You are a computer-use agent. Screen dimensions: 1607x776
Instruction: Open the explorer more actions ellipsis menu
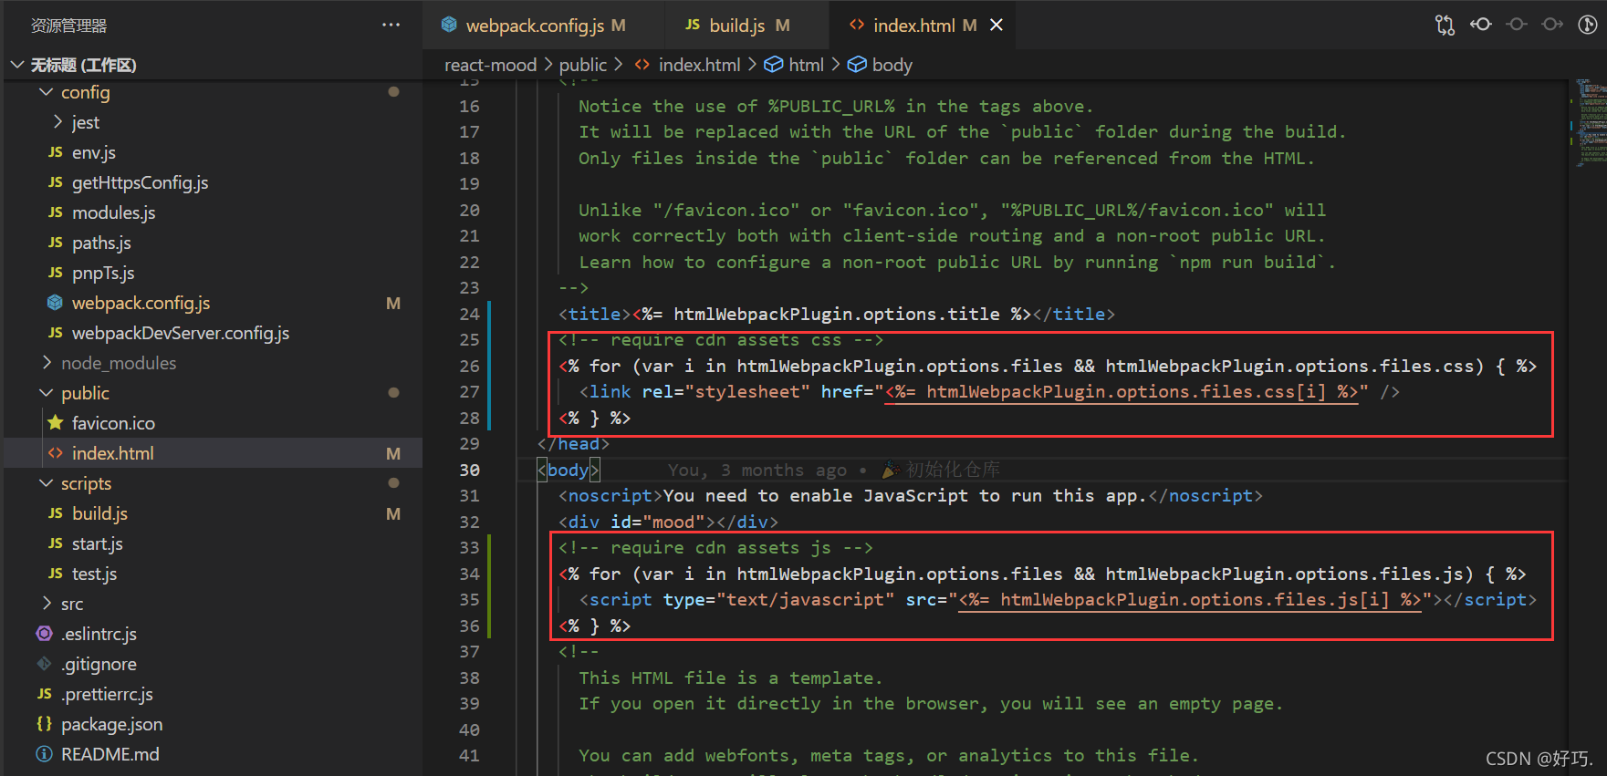point(391,26)
